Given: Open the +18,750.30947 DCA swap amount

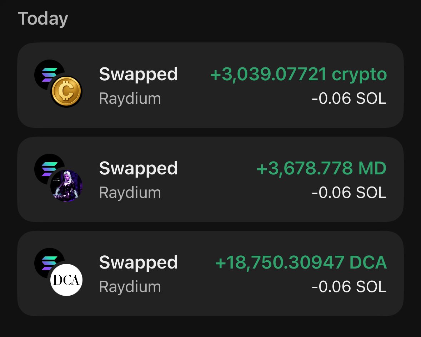Looking at the screenshot, I should [x=301, y=263].
